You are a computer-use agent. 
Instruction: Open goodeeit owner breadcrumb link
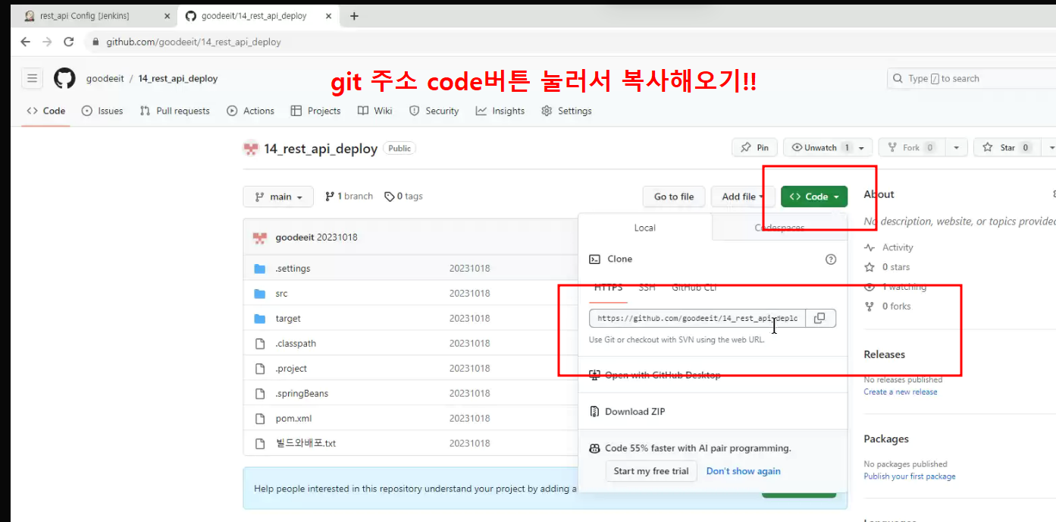coord(105,78)
